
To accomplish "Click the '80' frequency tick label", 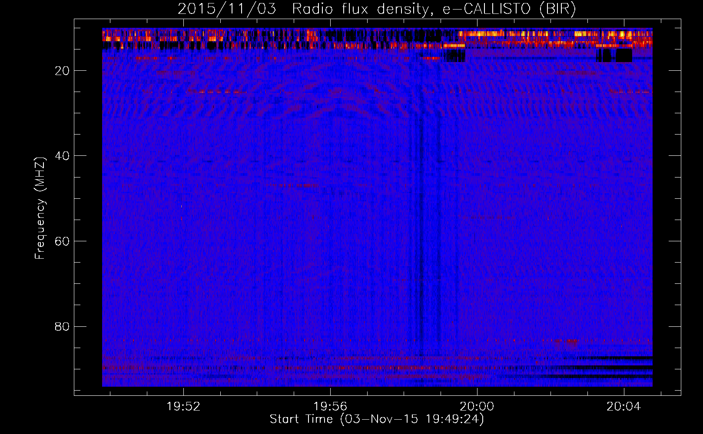I will [x=62, y=326].
